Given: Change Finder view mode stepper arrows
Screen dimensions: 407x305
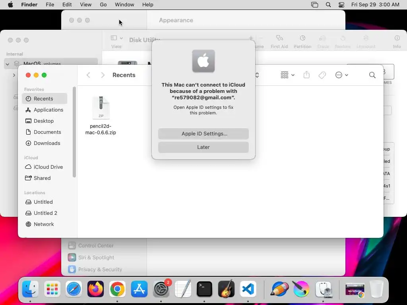Looking at the screenshot, I should (x=257, y=75).
